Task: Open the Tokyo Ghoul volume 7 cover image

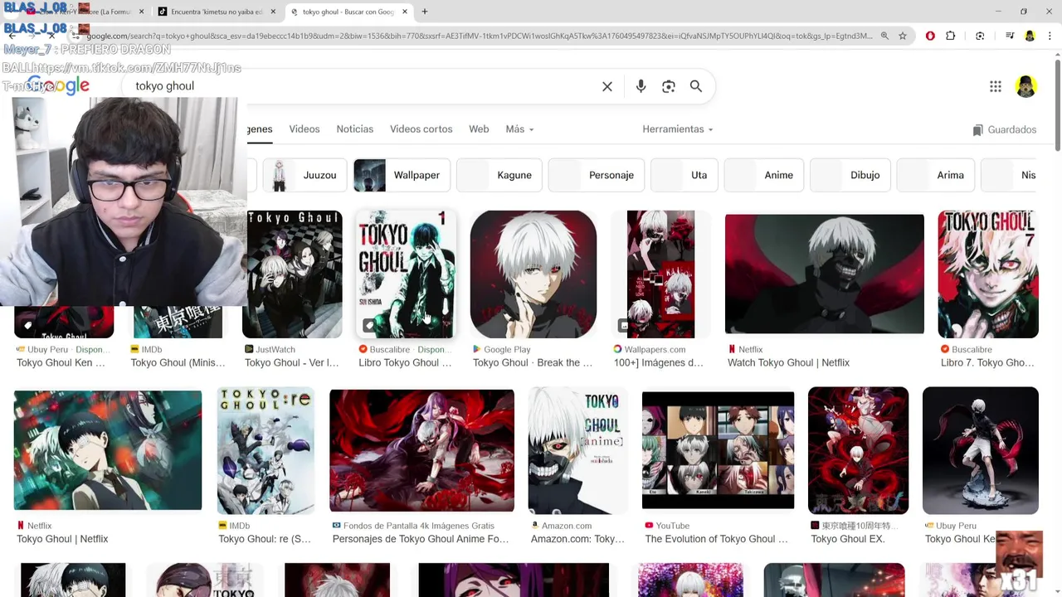Action: tap(988, 274)
